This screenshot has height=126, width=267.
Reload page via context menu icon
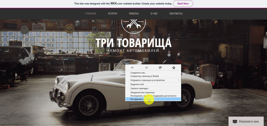pos(160,68)
